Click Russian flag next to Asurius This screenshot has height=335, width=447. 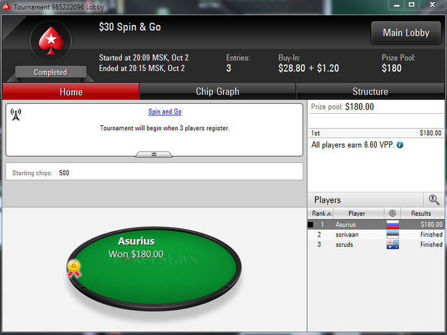[x=393, y=224]
